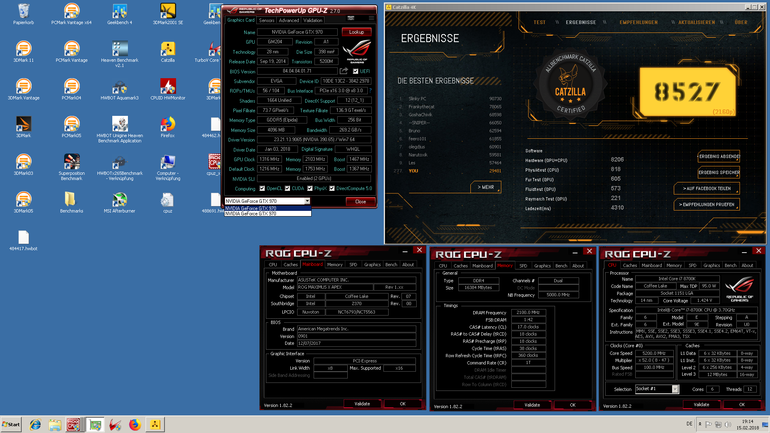Open the Benchmarks folder on desktop
The height and width of the screenshot is (433, 770).
tap(71, 202)
